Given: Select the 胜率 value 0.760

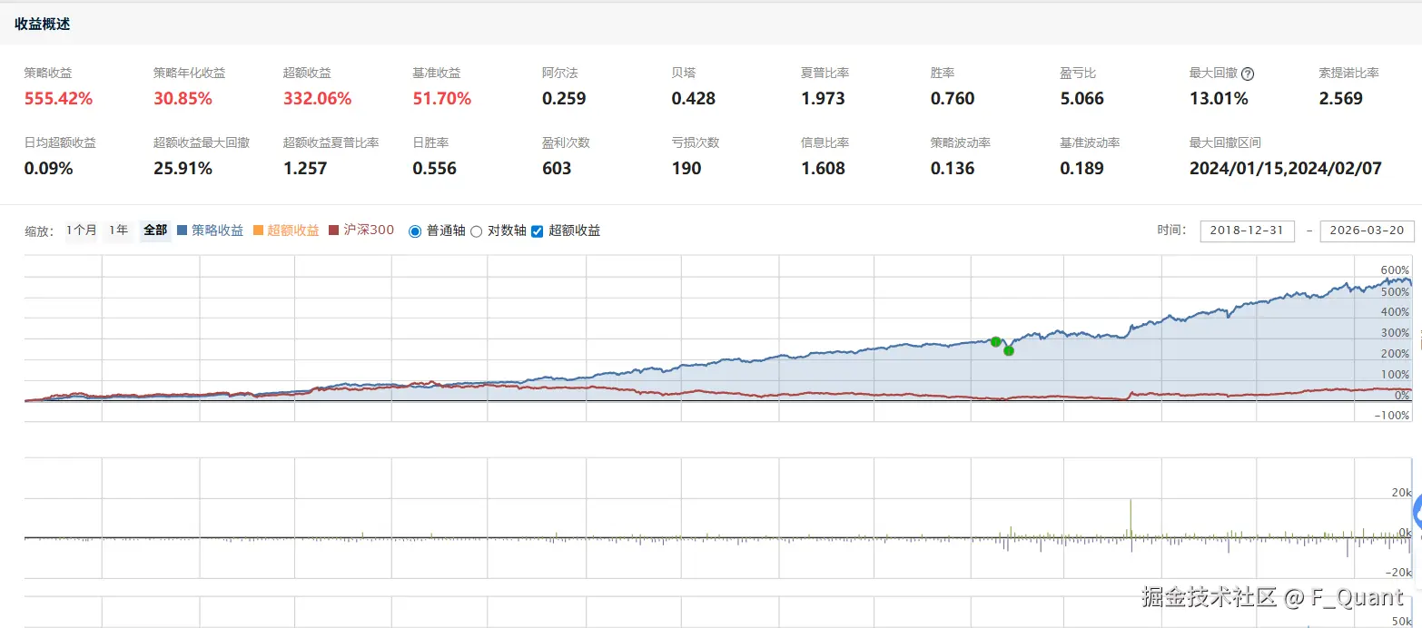Looking at the screenshot, I should 953,99.
